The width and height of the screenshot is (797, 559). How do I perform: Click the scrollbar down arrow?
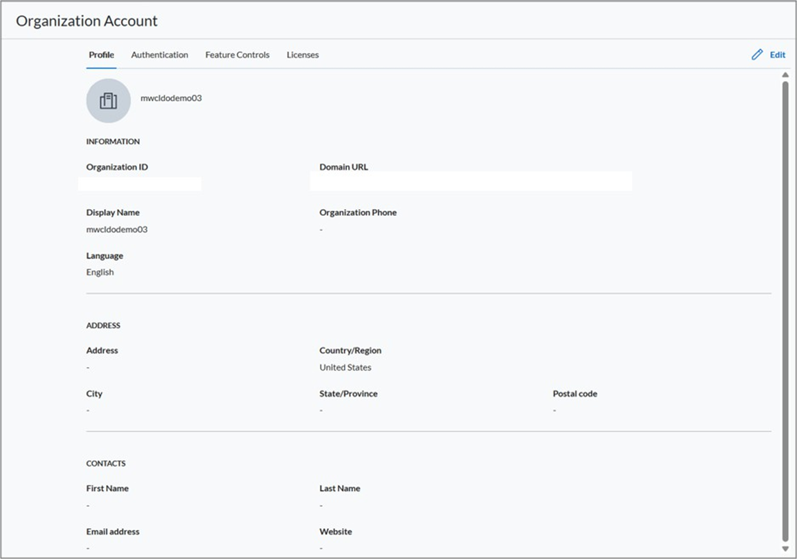(785, 549)
